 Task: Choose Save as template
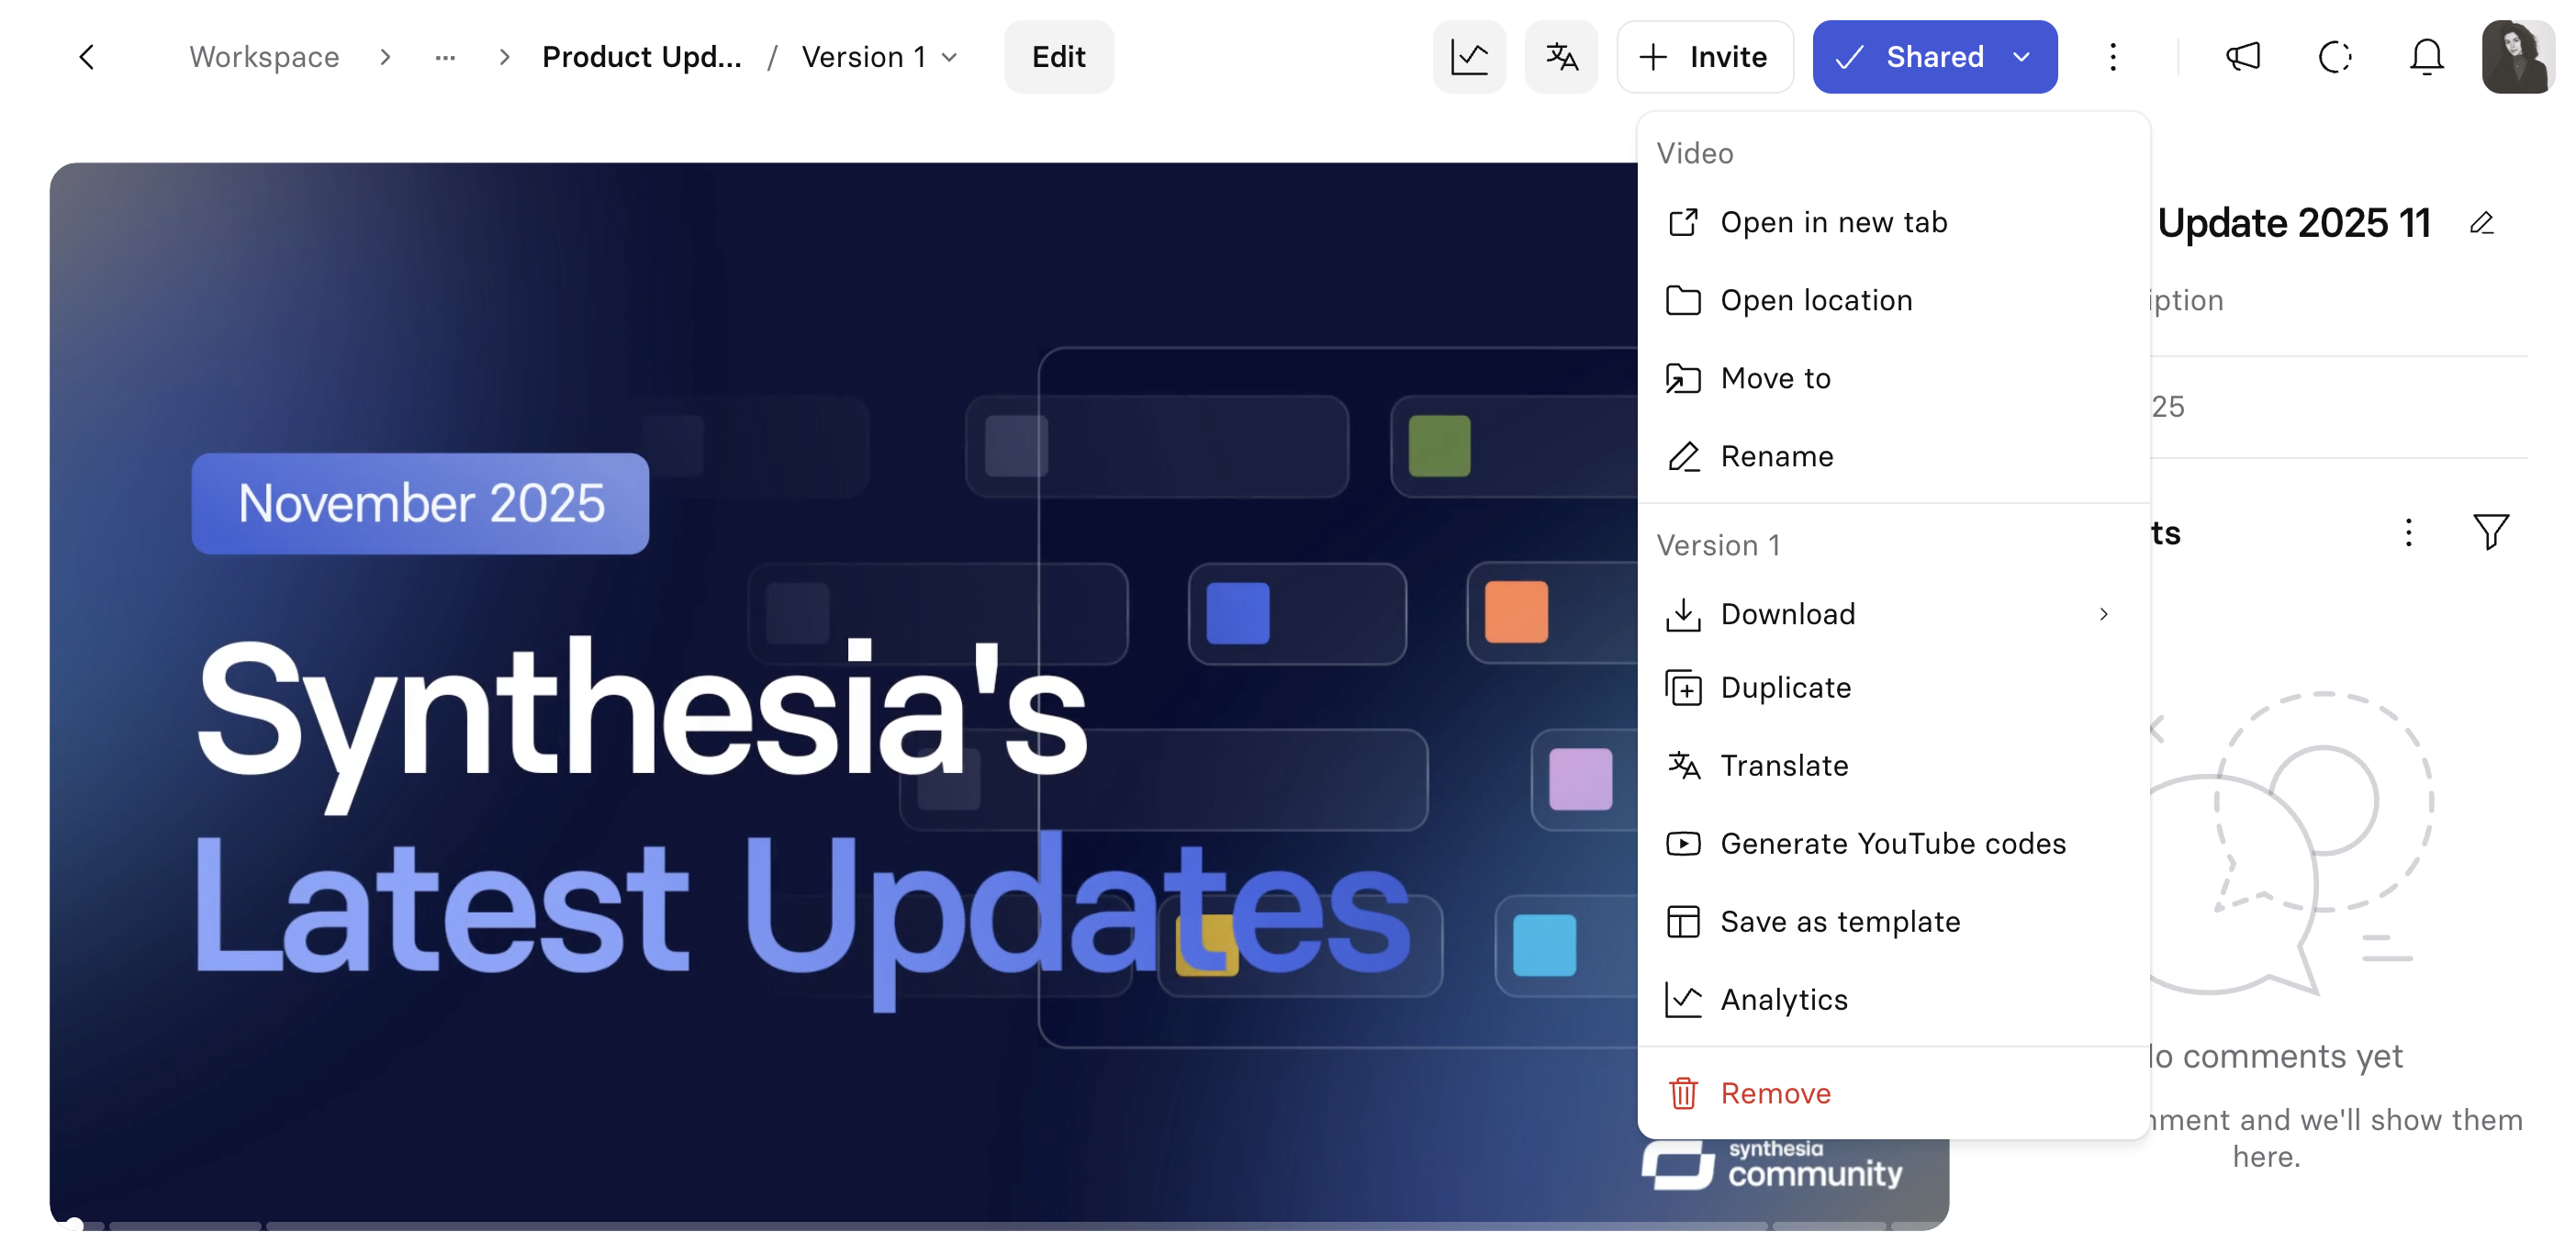click(1893, 922)
